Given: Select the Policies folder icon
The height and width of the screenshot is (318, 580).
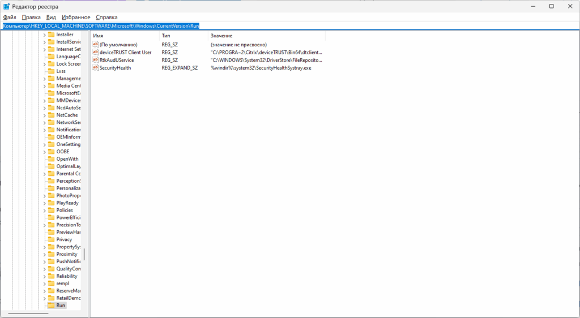Looking at the screenshot, I should click(51, 210).
